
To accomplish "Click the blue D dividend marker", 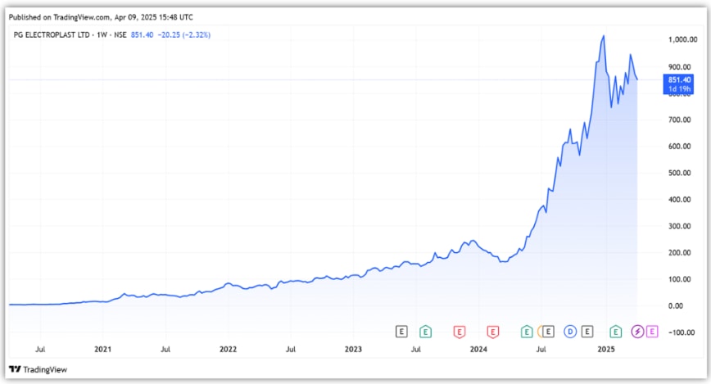I will click(x=571, y=332).
